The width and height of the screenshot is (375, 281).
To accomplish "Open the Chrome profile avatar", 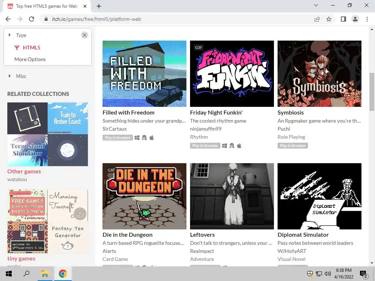I will tap(355, 19).
